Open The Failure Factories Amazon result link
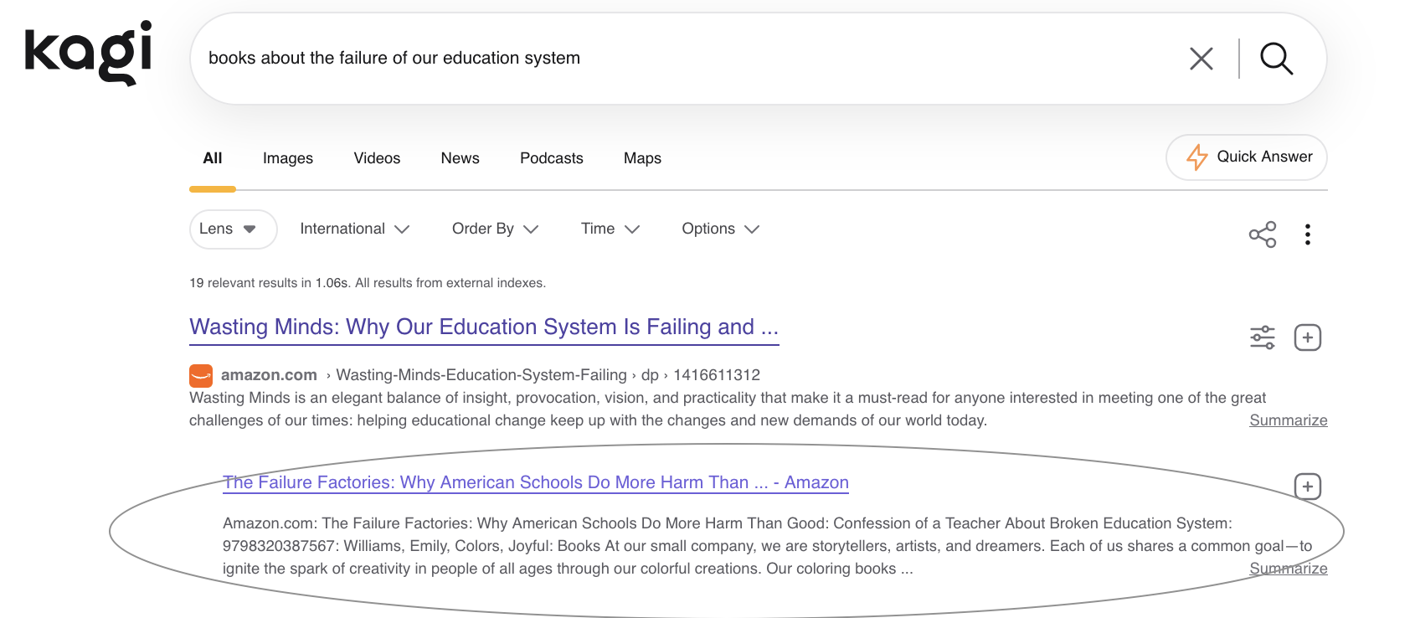This screenshot has width=1415, height=618. click(536, 482)
